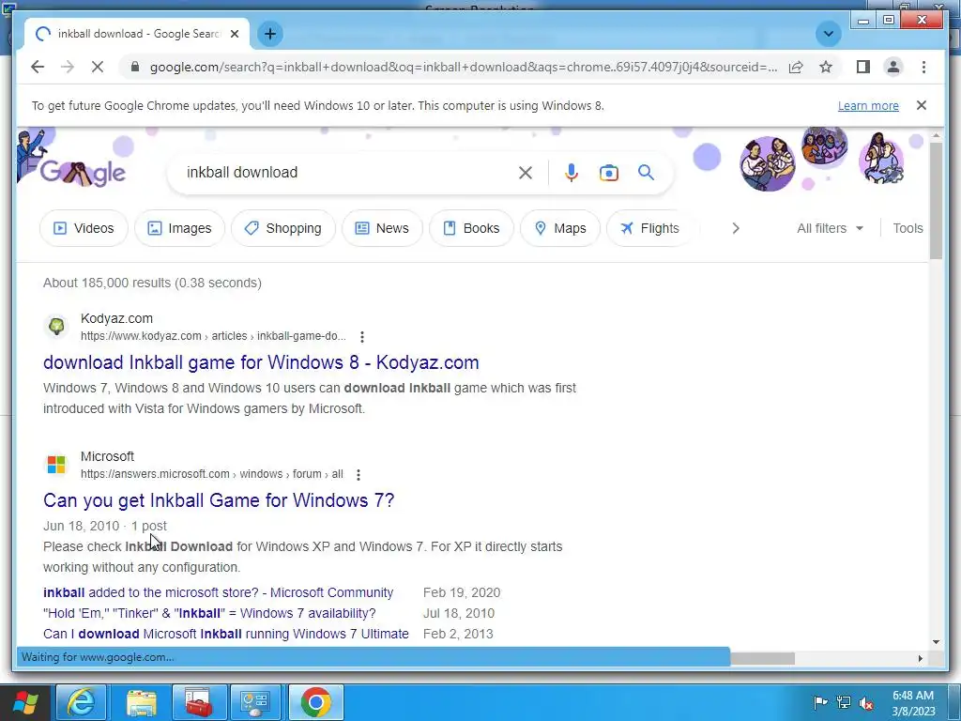
Task: Open Kodyaz download Inkball result
Action: (261, 362)
